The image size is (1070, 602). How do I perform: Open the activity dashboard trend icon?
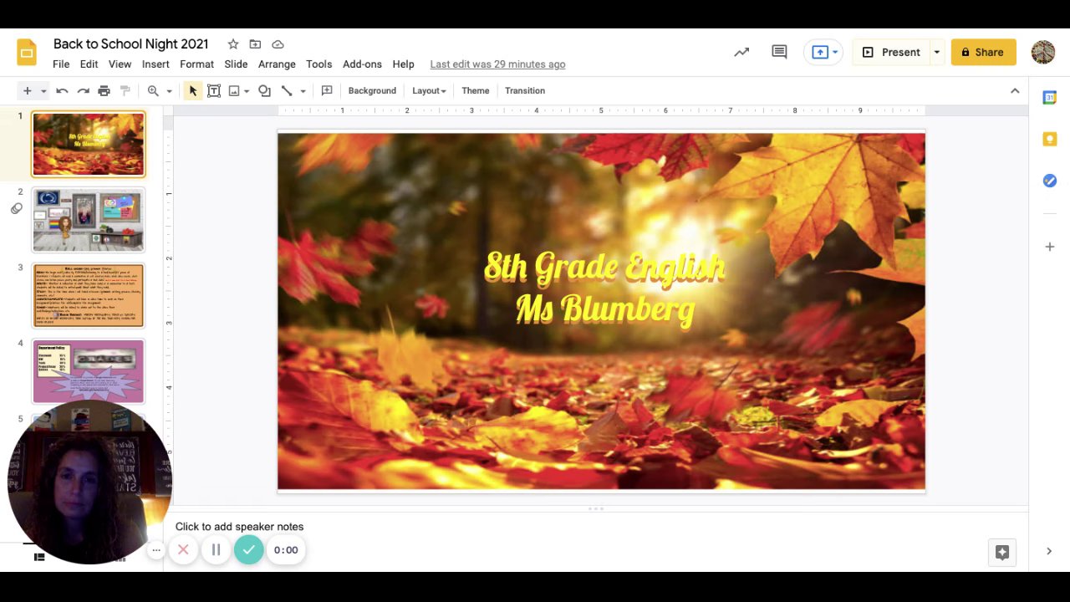tap(741, 52)
